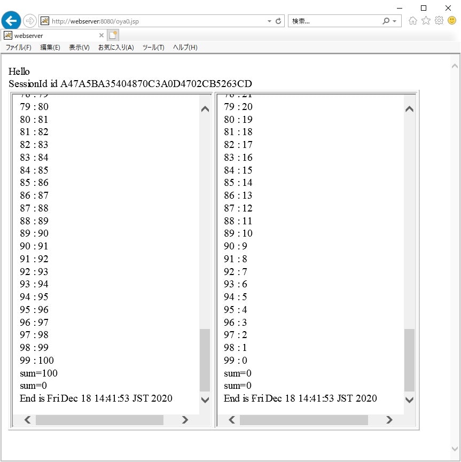461x462 pixels.
Task: Open search provider dropdown arrow
Action: 394,21
